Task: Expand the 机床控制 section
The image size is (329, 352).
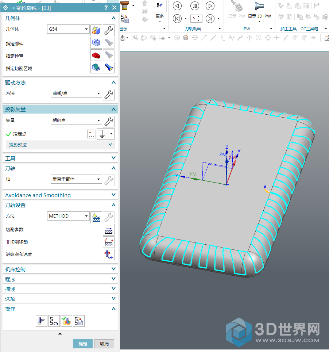Action: [60, 269]
